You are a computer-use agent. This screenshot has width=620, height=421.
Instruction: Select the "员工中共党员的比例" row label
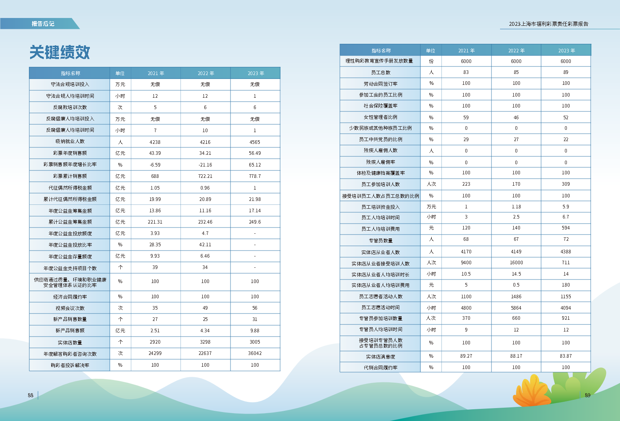click(381, 140)
